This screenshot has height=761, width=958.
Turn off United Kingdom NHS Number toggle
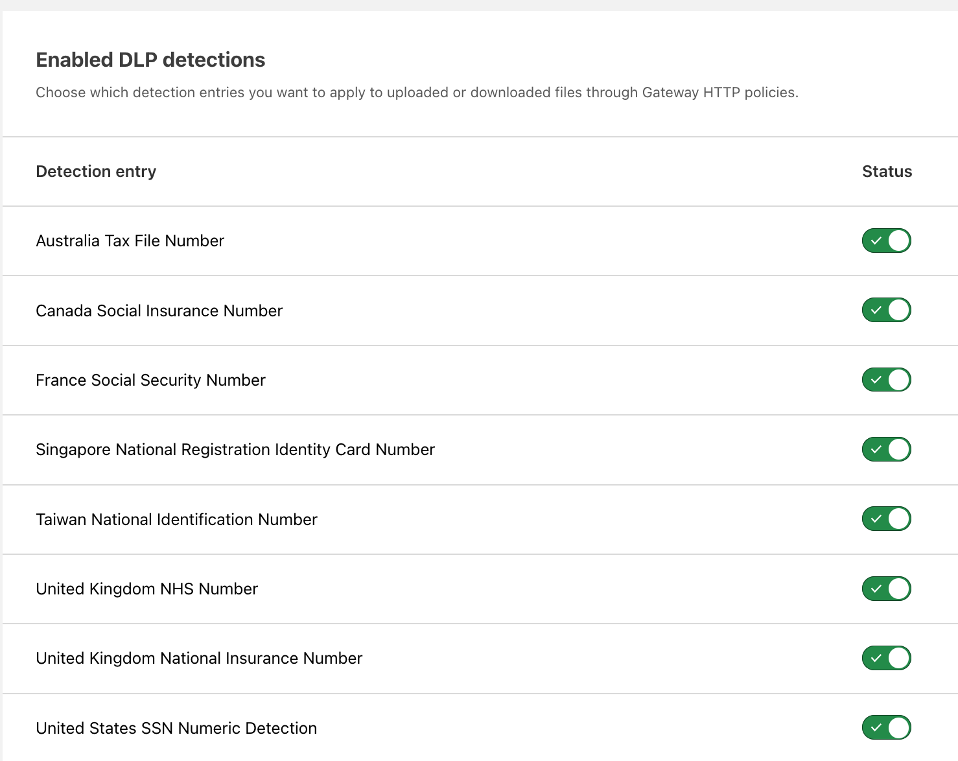[886, 589]
